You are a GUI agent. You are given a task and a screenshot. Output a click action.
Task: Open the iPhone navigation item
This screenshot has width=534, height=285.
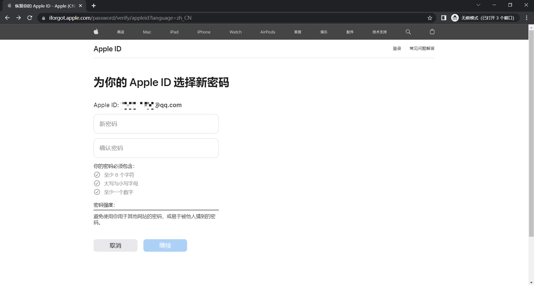coord(204,32)
